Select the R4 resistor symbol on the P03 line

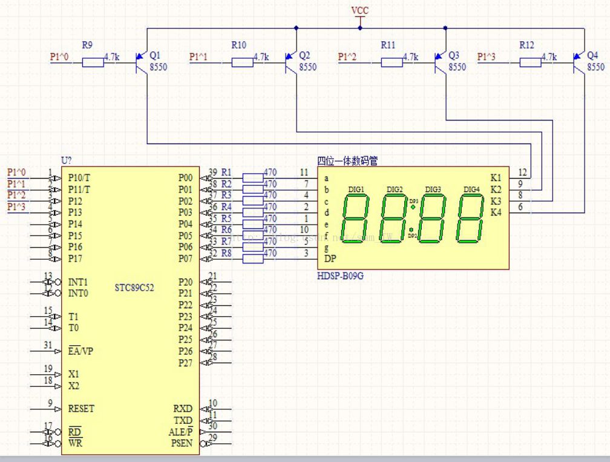(x=253, y=213)
